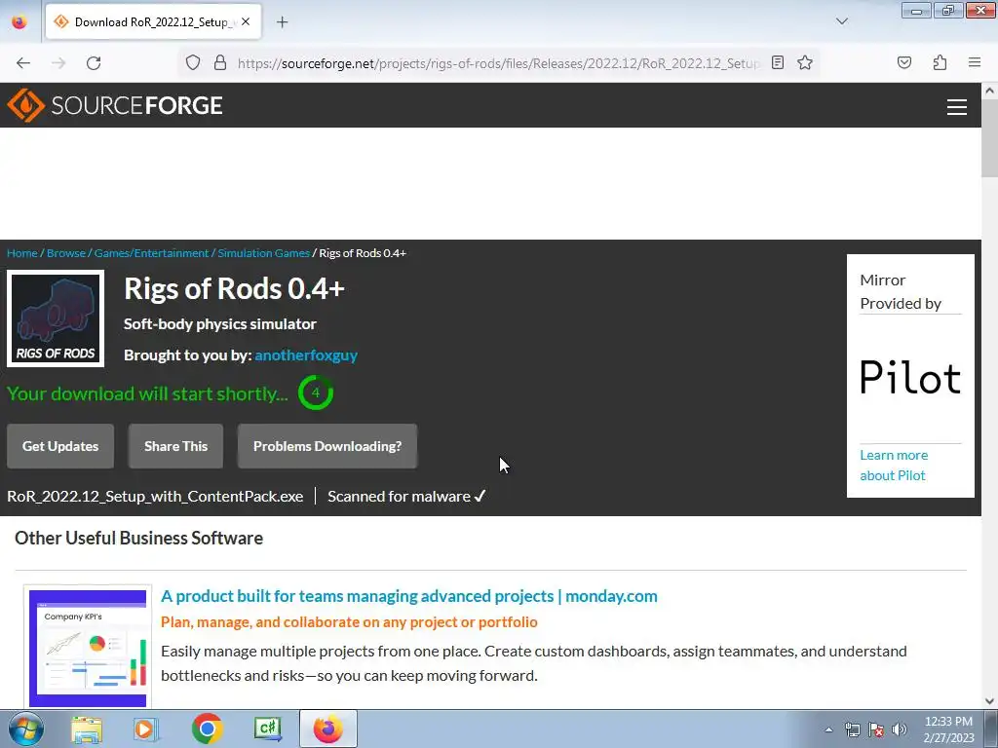998x748 pixels.
Task: Click the SourceForge logo
Action: point(115,105)
